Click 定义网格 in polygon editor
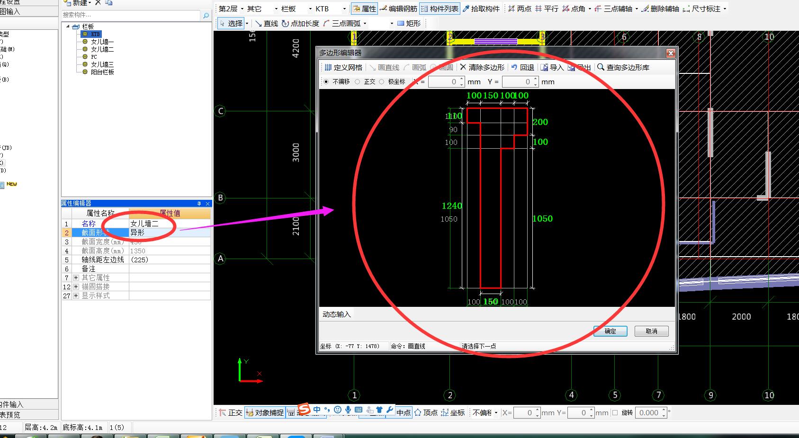The height and width of the screenshot is (438, 799). tap(343, 67)
